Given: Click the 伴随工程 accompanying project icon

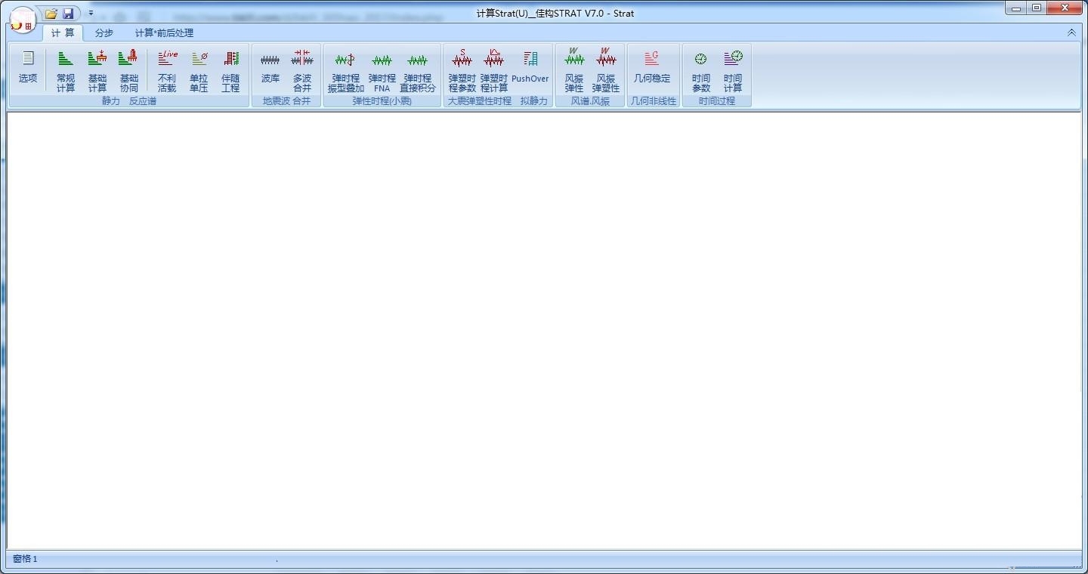Looking at the screenshot, I should [x=230, y=69].
